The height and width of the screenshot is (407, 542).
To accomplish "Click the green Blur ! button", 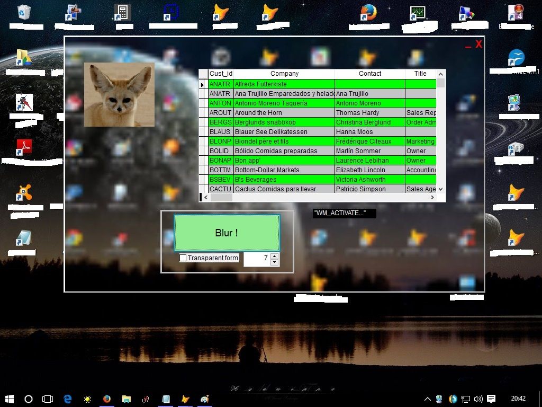I will [227, 233].
